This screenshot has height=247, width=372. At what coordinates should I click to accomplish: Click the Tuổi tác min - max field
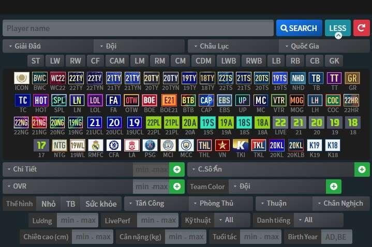[261, 237]
